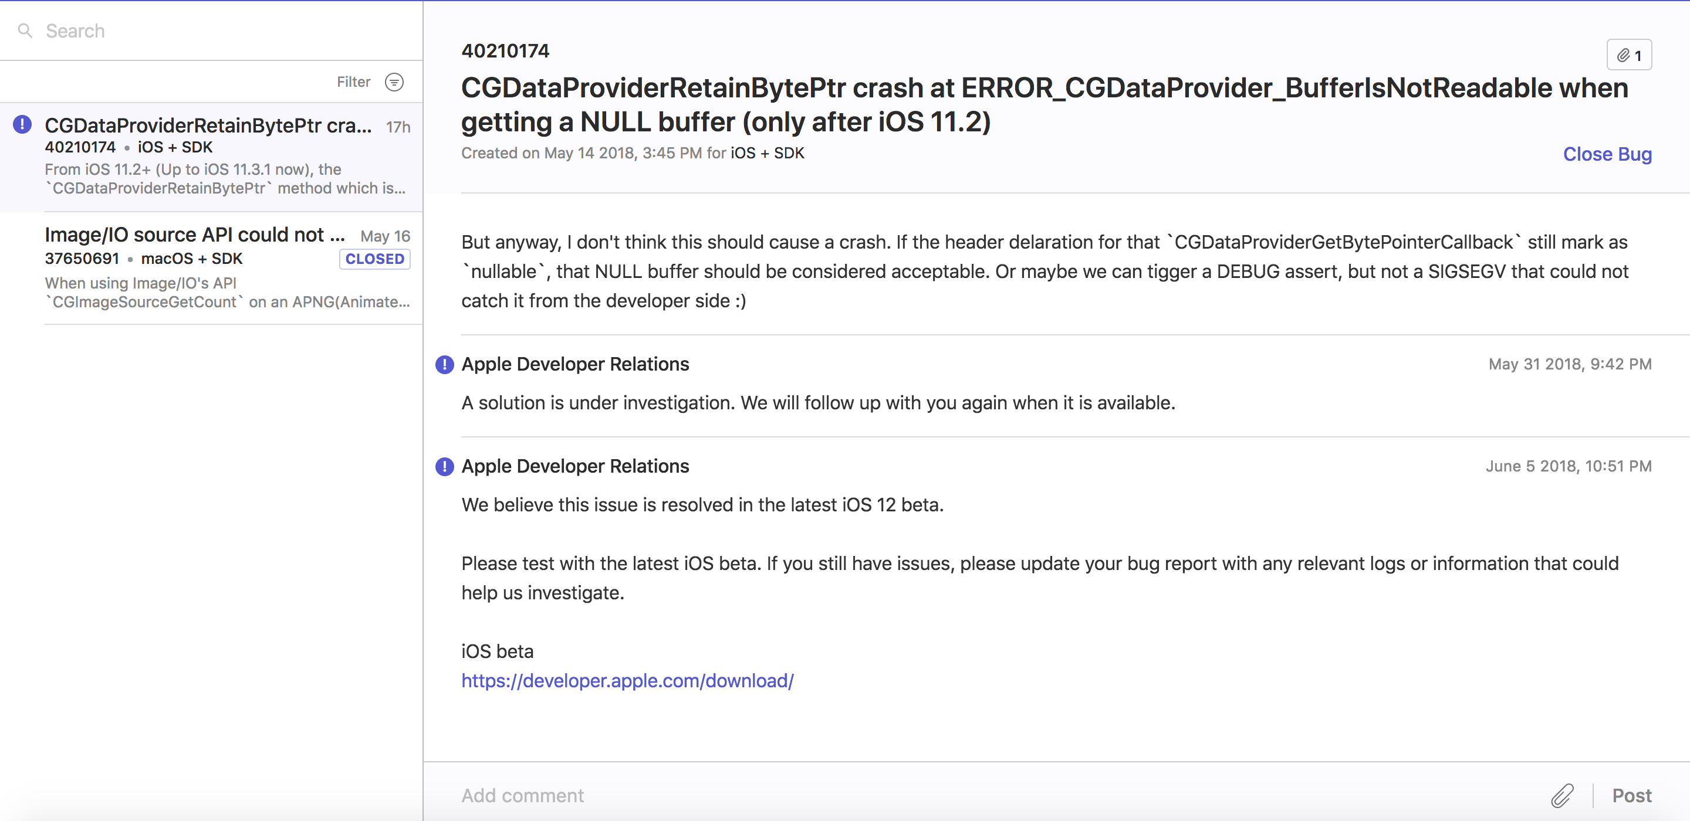The width and height of the screenshot is (1690, 821).
Task: Click the Apple Developer Relations avatar icon
Action: point(445,365)
